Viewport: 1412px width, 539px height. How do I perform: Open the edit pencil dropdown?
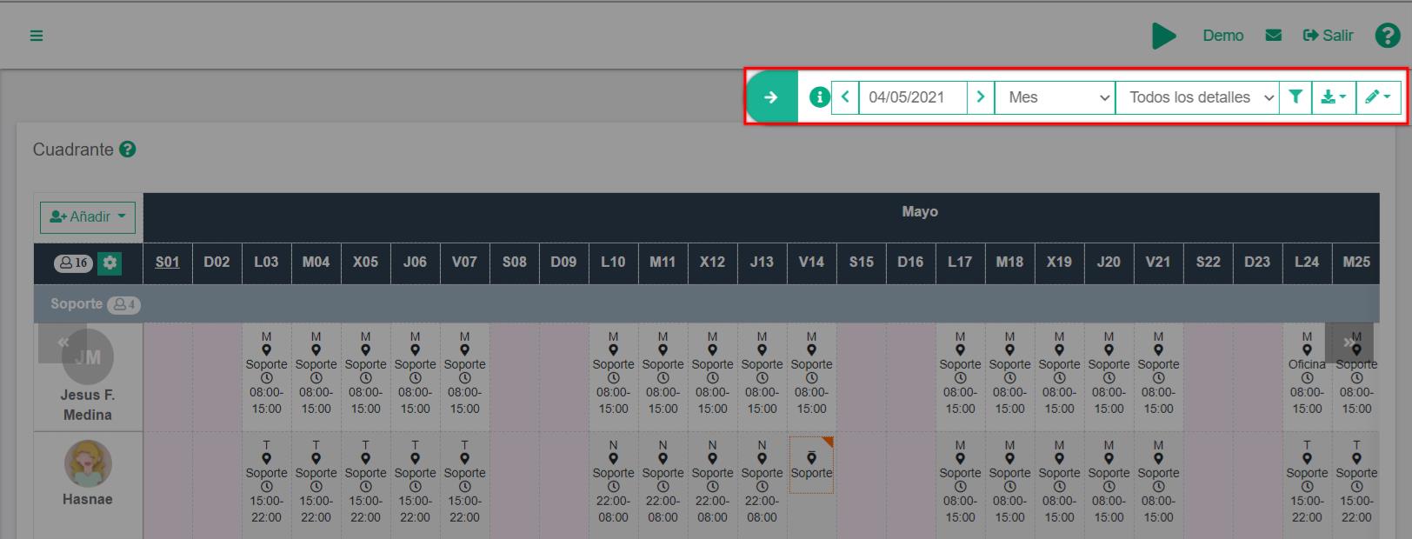click(1377, 97)
